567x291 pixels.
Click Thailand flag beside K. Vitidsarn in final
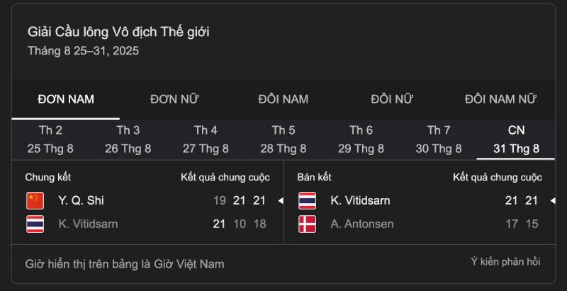35,224
